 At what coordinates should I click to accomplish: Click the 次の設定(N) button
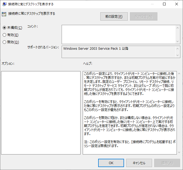point(144,17)
